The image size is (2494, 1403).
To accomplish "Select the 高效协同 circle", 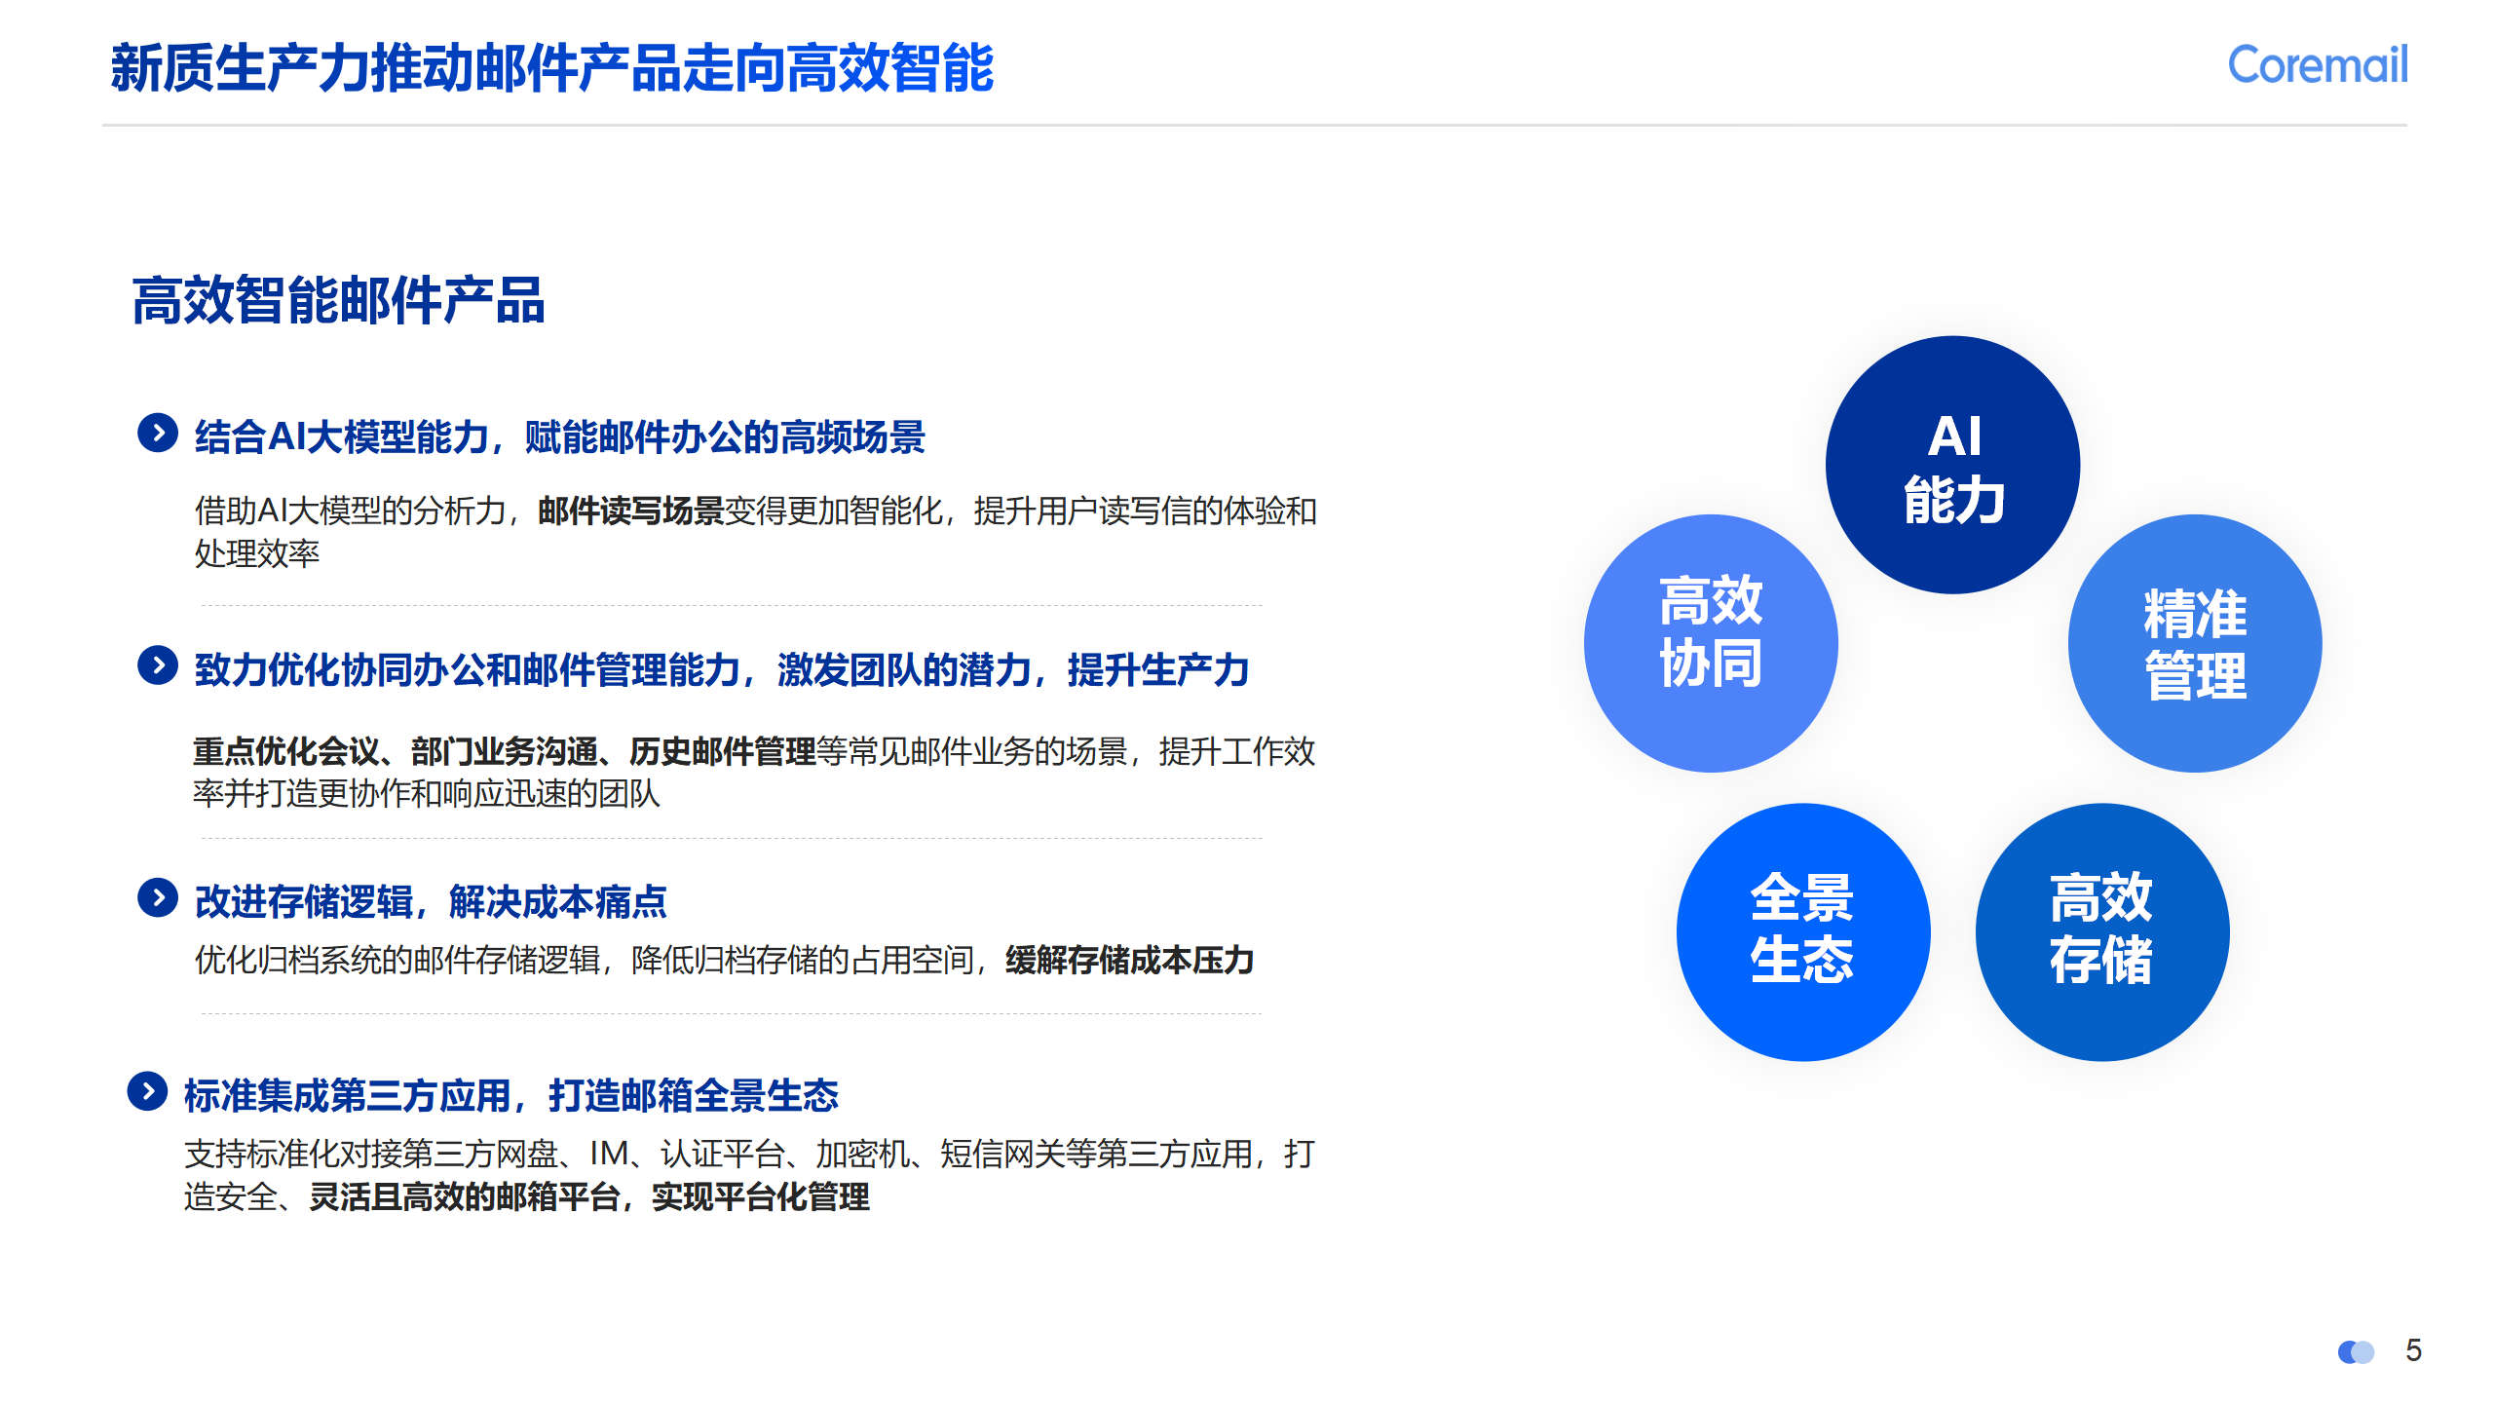I will [x=1711, y=643].
